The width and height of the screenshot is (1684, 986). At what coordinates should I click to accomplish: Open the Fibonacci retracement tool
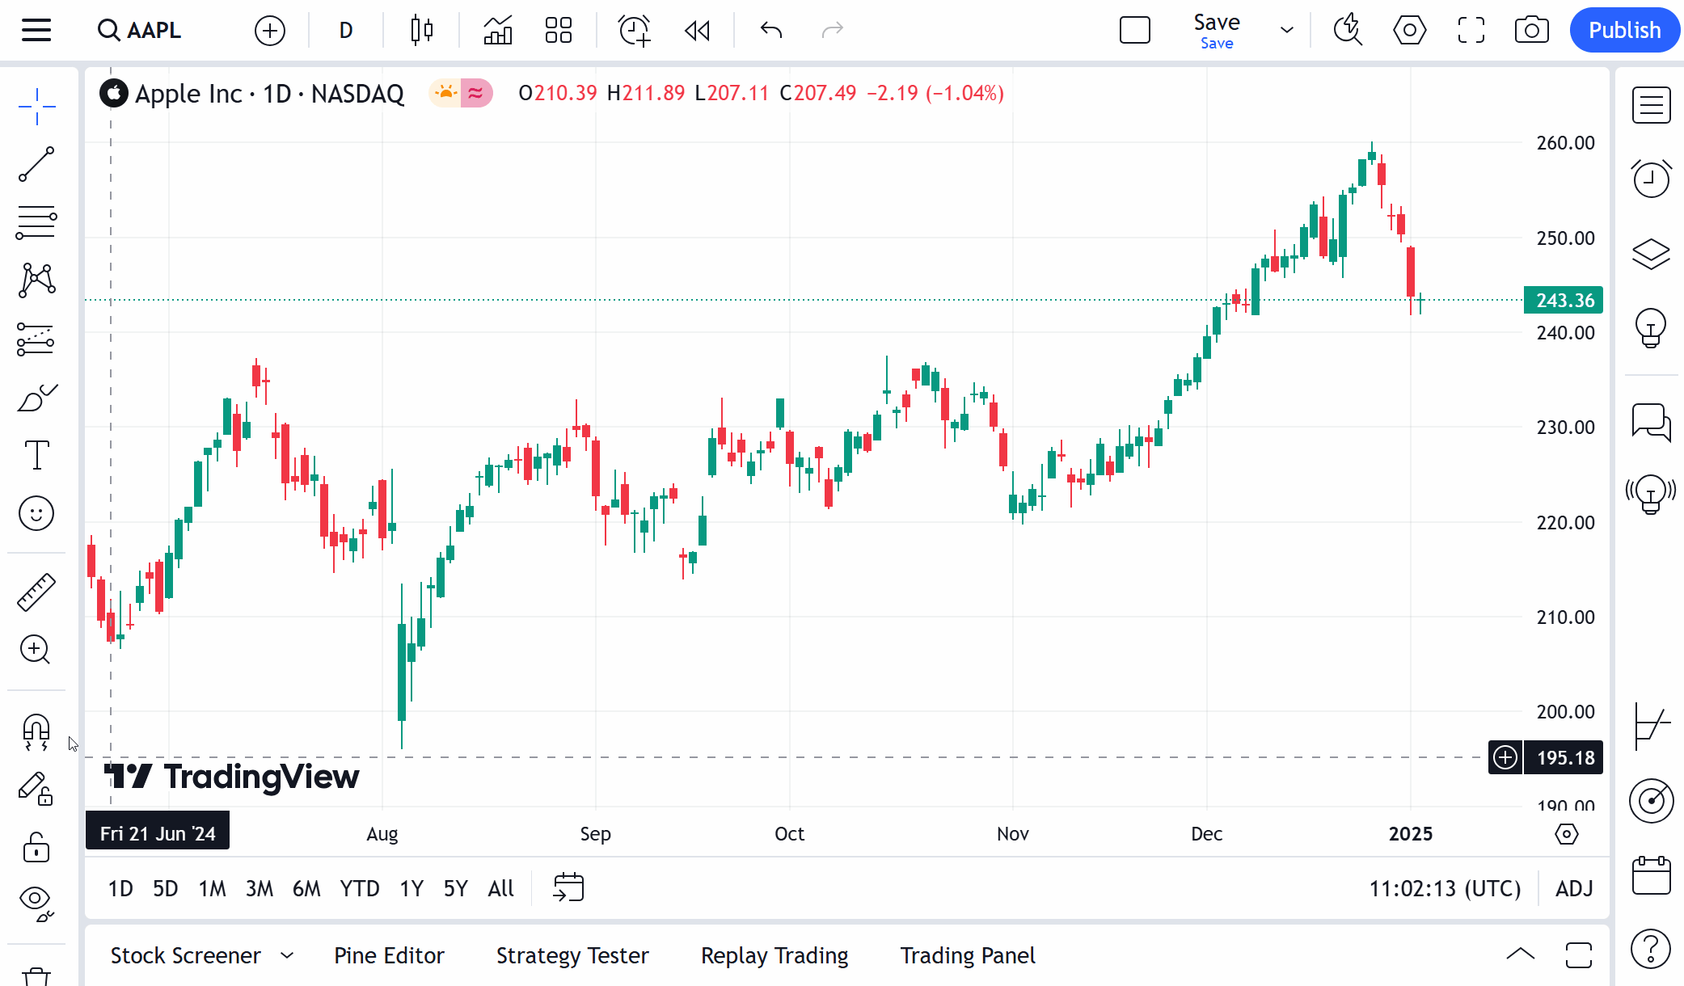click(36, 221)
